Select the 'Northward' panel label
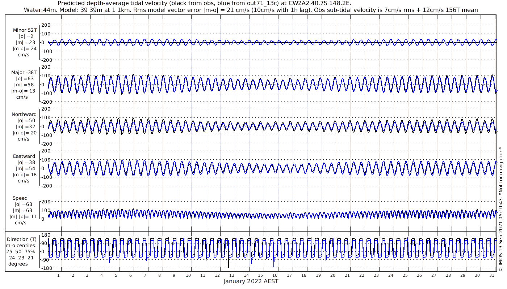This screenshot has height=289, width=507. pyautogui.click(x=24, y=114)
